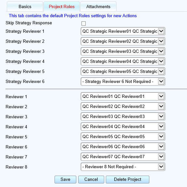Expand Strategy Reviewer 4 selection list

tap(123, 61)
